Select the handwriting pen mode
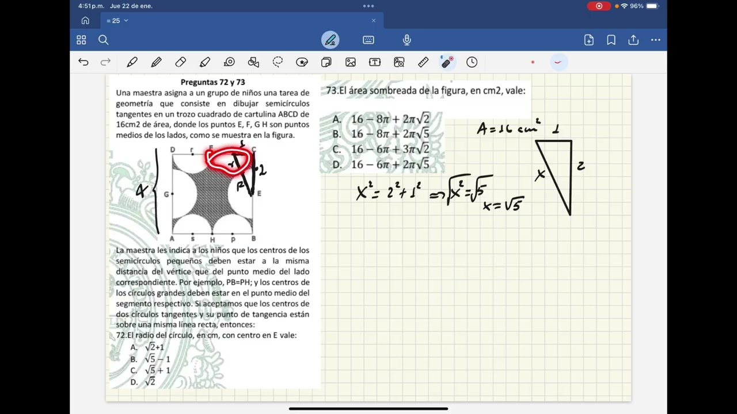This screenshot has width=737, height=414. click(330, 40)
